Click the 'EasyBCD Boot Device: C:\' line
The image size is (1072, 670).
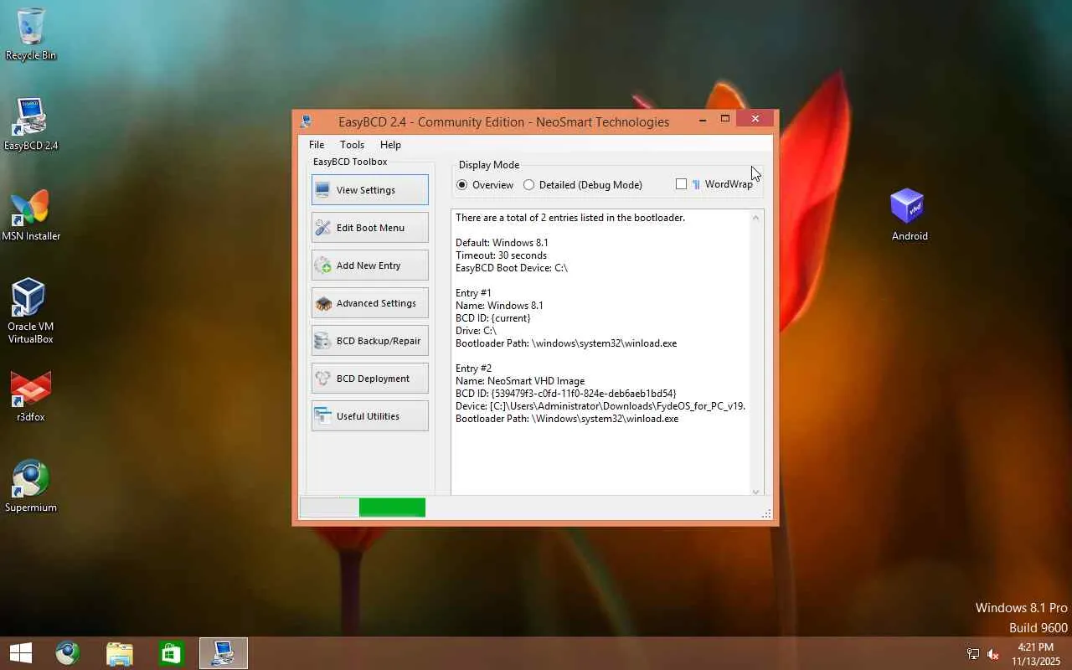tap(512, 268)
